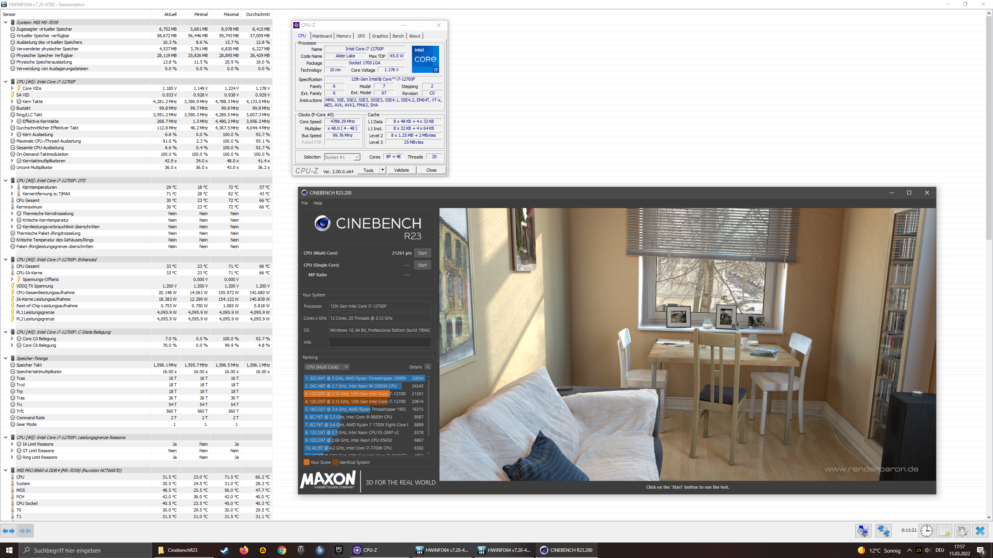Collapse the Speicher-Timings sensor group
The height and width of the screenshot is (558, 993).
pyautogui.click(x=5, y=358)
